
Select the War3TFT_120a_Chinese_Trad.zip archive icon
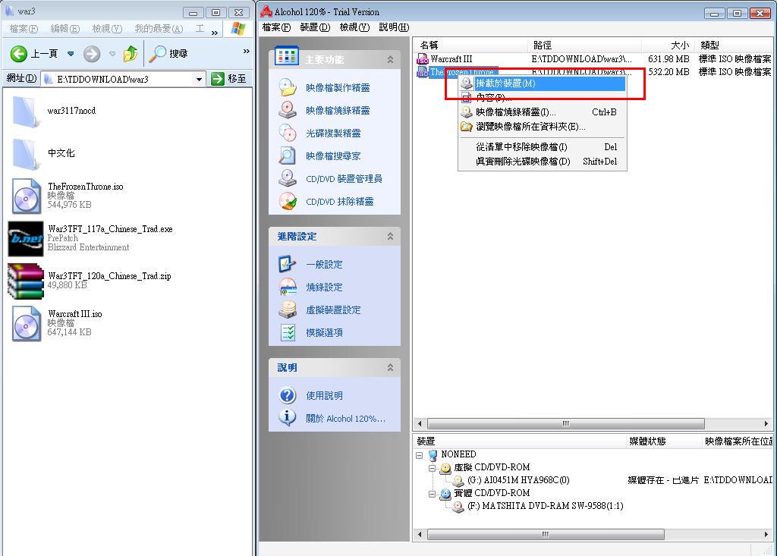pyautogui.click(x=26, y=281)
